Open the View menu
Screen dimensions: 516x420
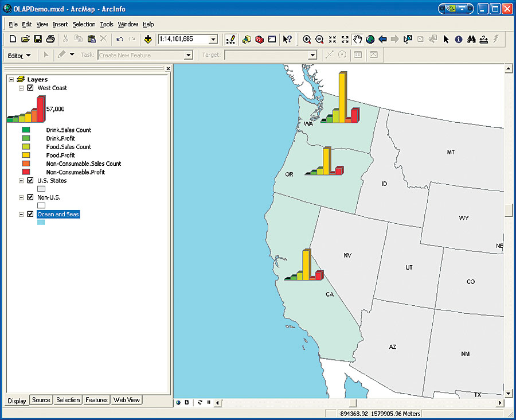point(42,24)
